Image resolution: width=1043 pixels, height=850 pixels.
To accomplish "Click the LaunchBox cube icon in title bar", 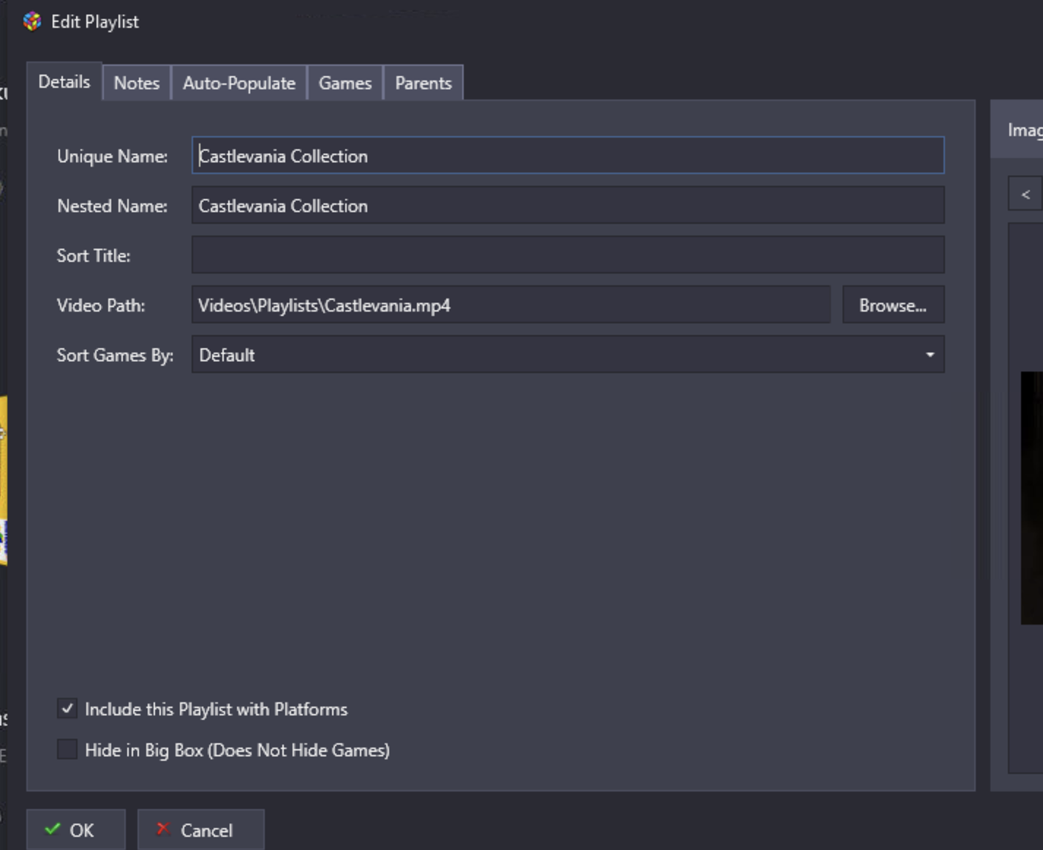I will pos(31,21).
